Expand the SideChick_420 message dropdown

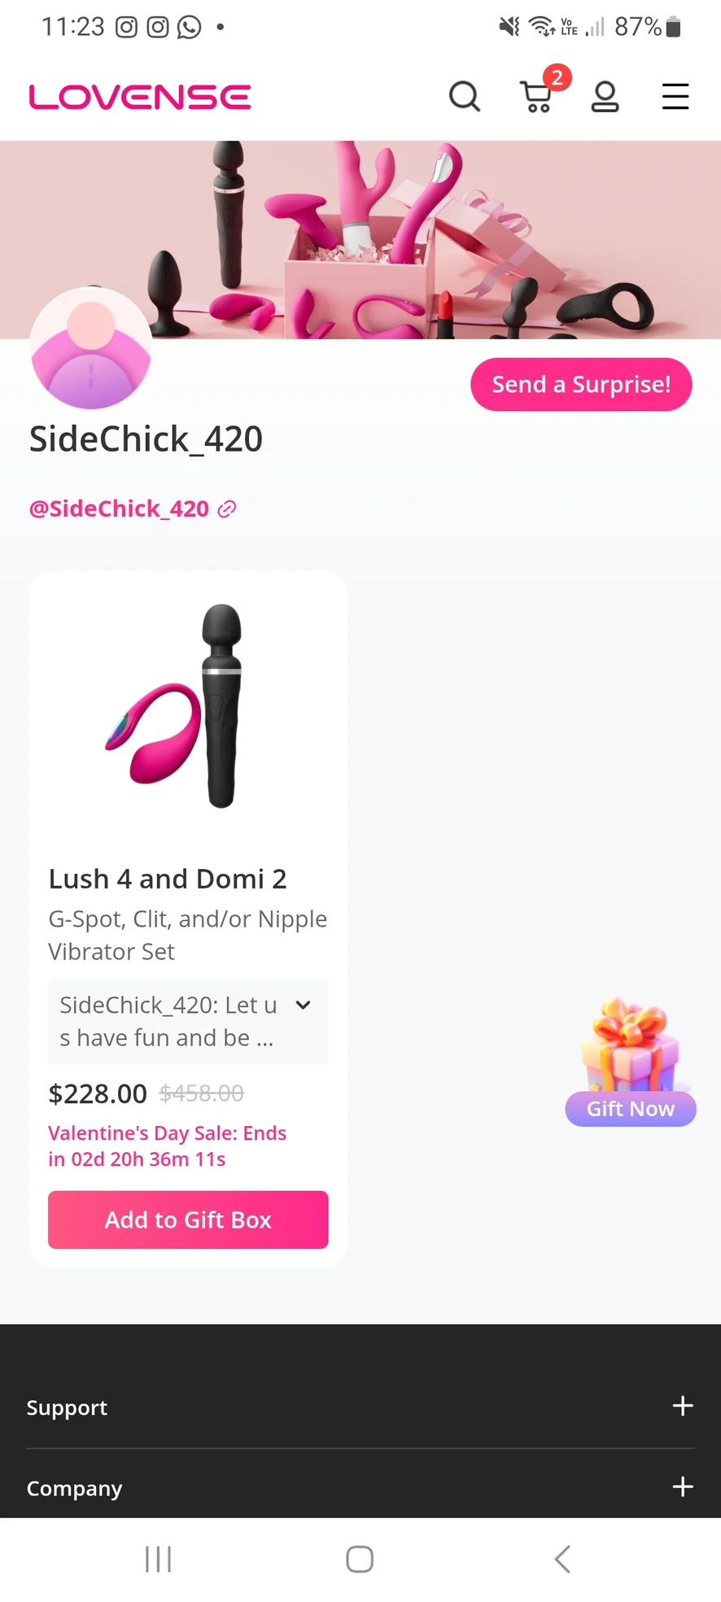(x=303, y=1006)
